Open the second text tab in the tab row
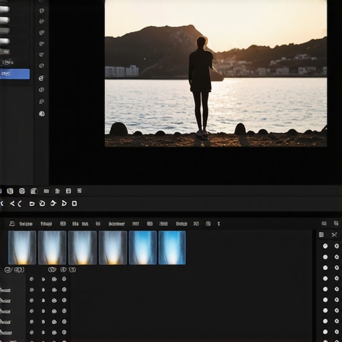Screen dimensions: 342x342 [46, 224]
